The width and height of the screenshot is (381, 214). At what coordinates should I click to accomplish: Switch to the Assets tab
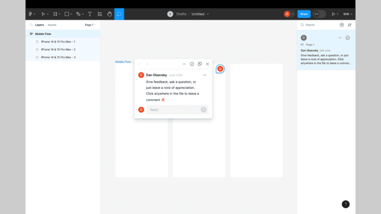pyautogui.click(x=52, y=25)
